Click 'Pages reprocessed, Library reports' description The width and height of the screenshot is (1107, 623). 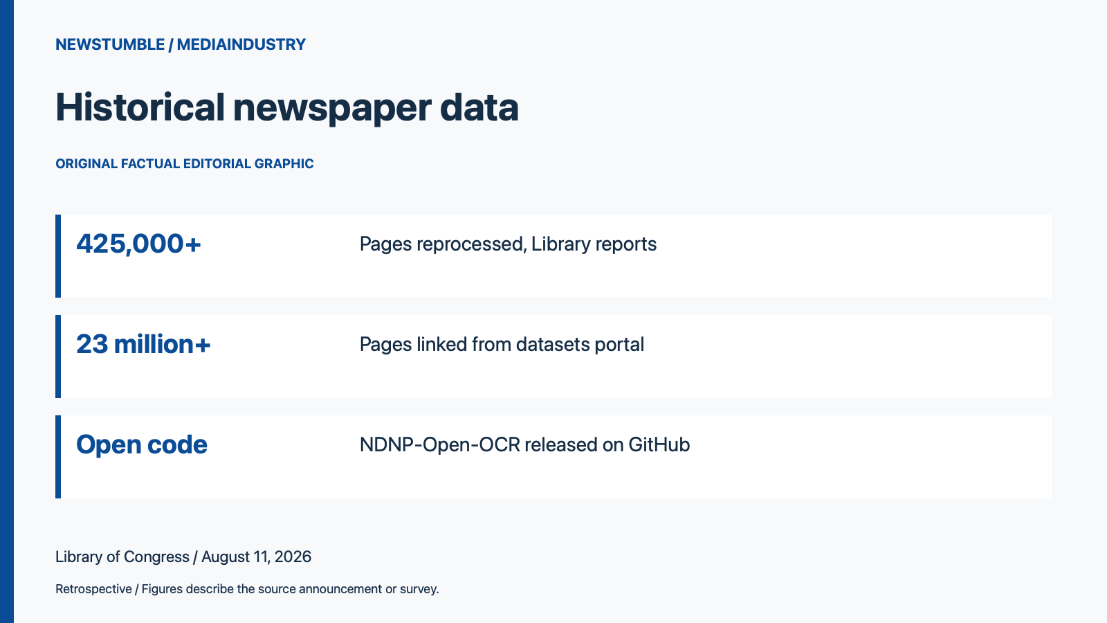point(508,244)
